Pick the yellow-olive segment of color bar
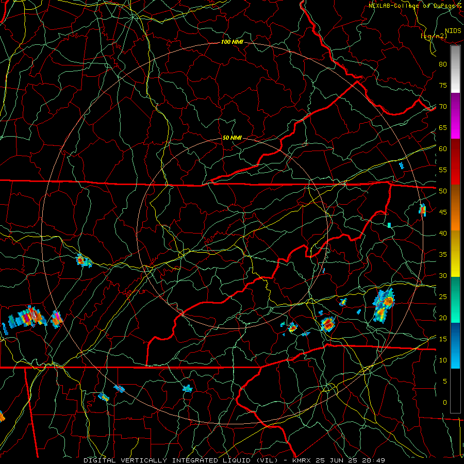This screenshot has width=464, height=464. click(x=455, y=254)
